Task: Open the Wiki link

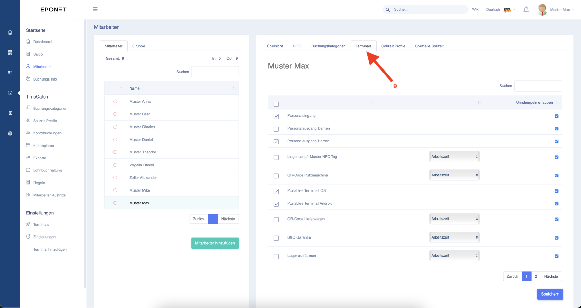Action: click(x=476, y=9)
